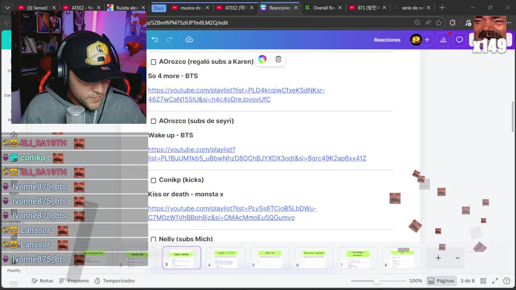Click the 3 de 8 page counter
The width and height of the screenshot is (516, 290).
click(468, 281)
